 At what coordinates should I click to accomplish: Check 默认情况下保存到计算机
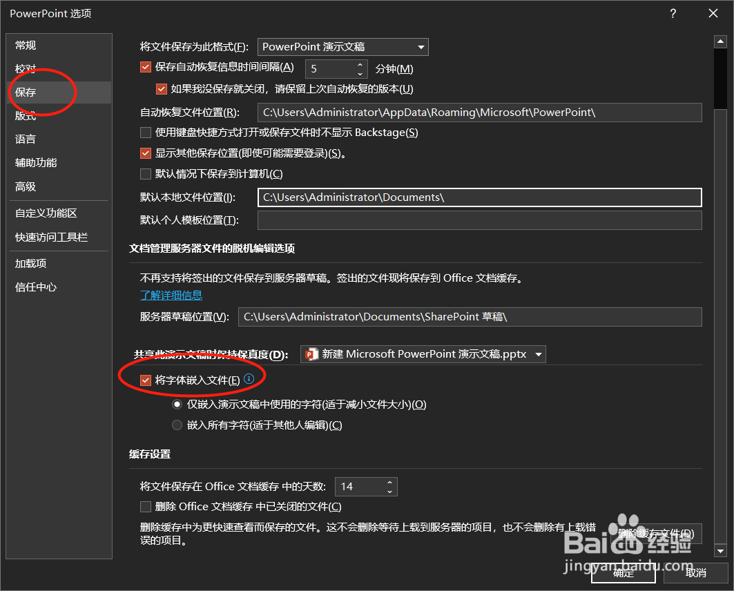click(146, 174)
